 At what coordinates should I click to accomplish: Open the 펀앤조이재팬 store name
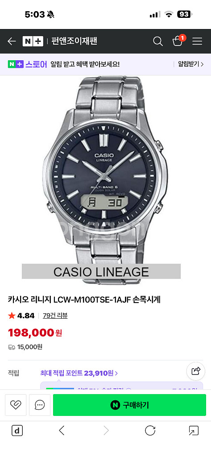(x=74, y=41)
